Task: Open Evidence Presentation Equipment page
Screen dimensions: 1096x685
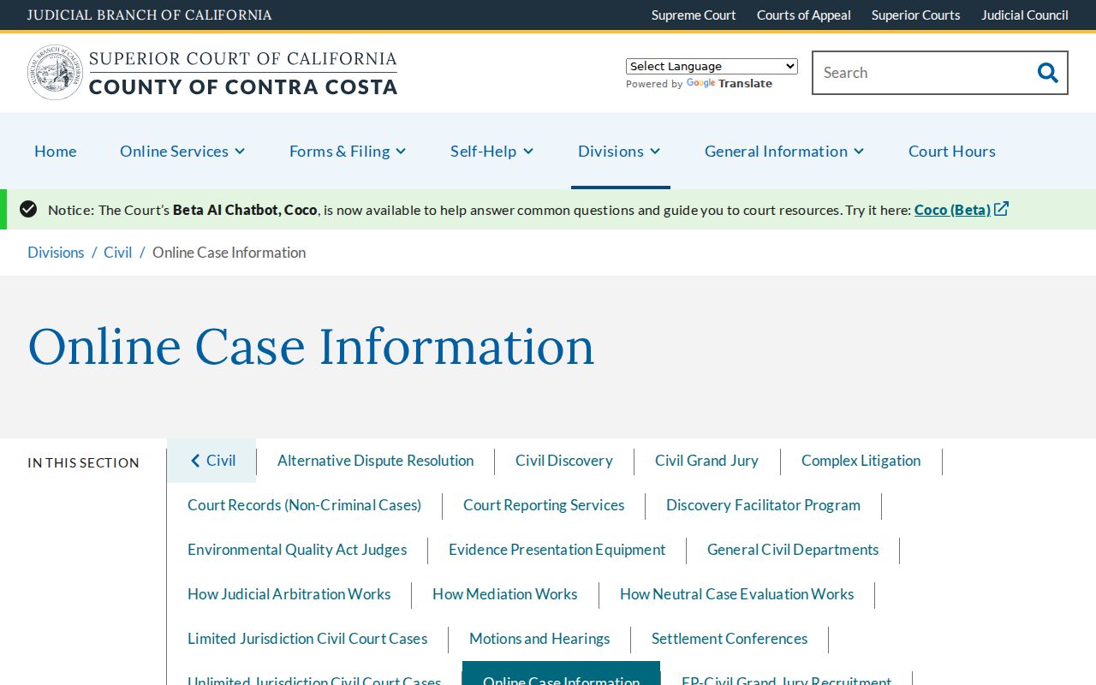Action: [x=557, y=550]
